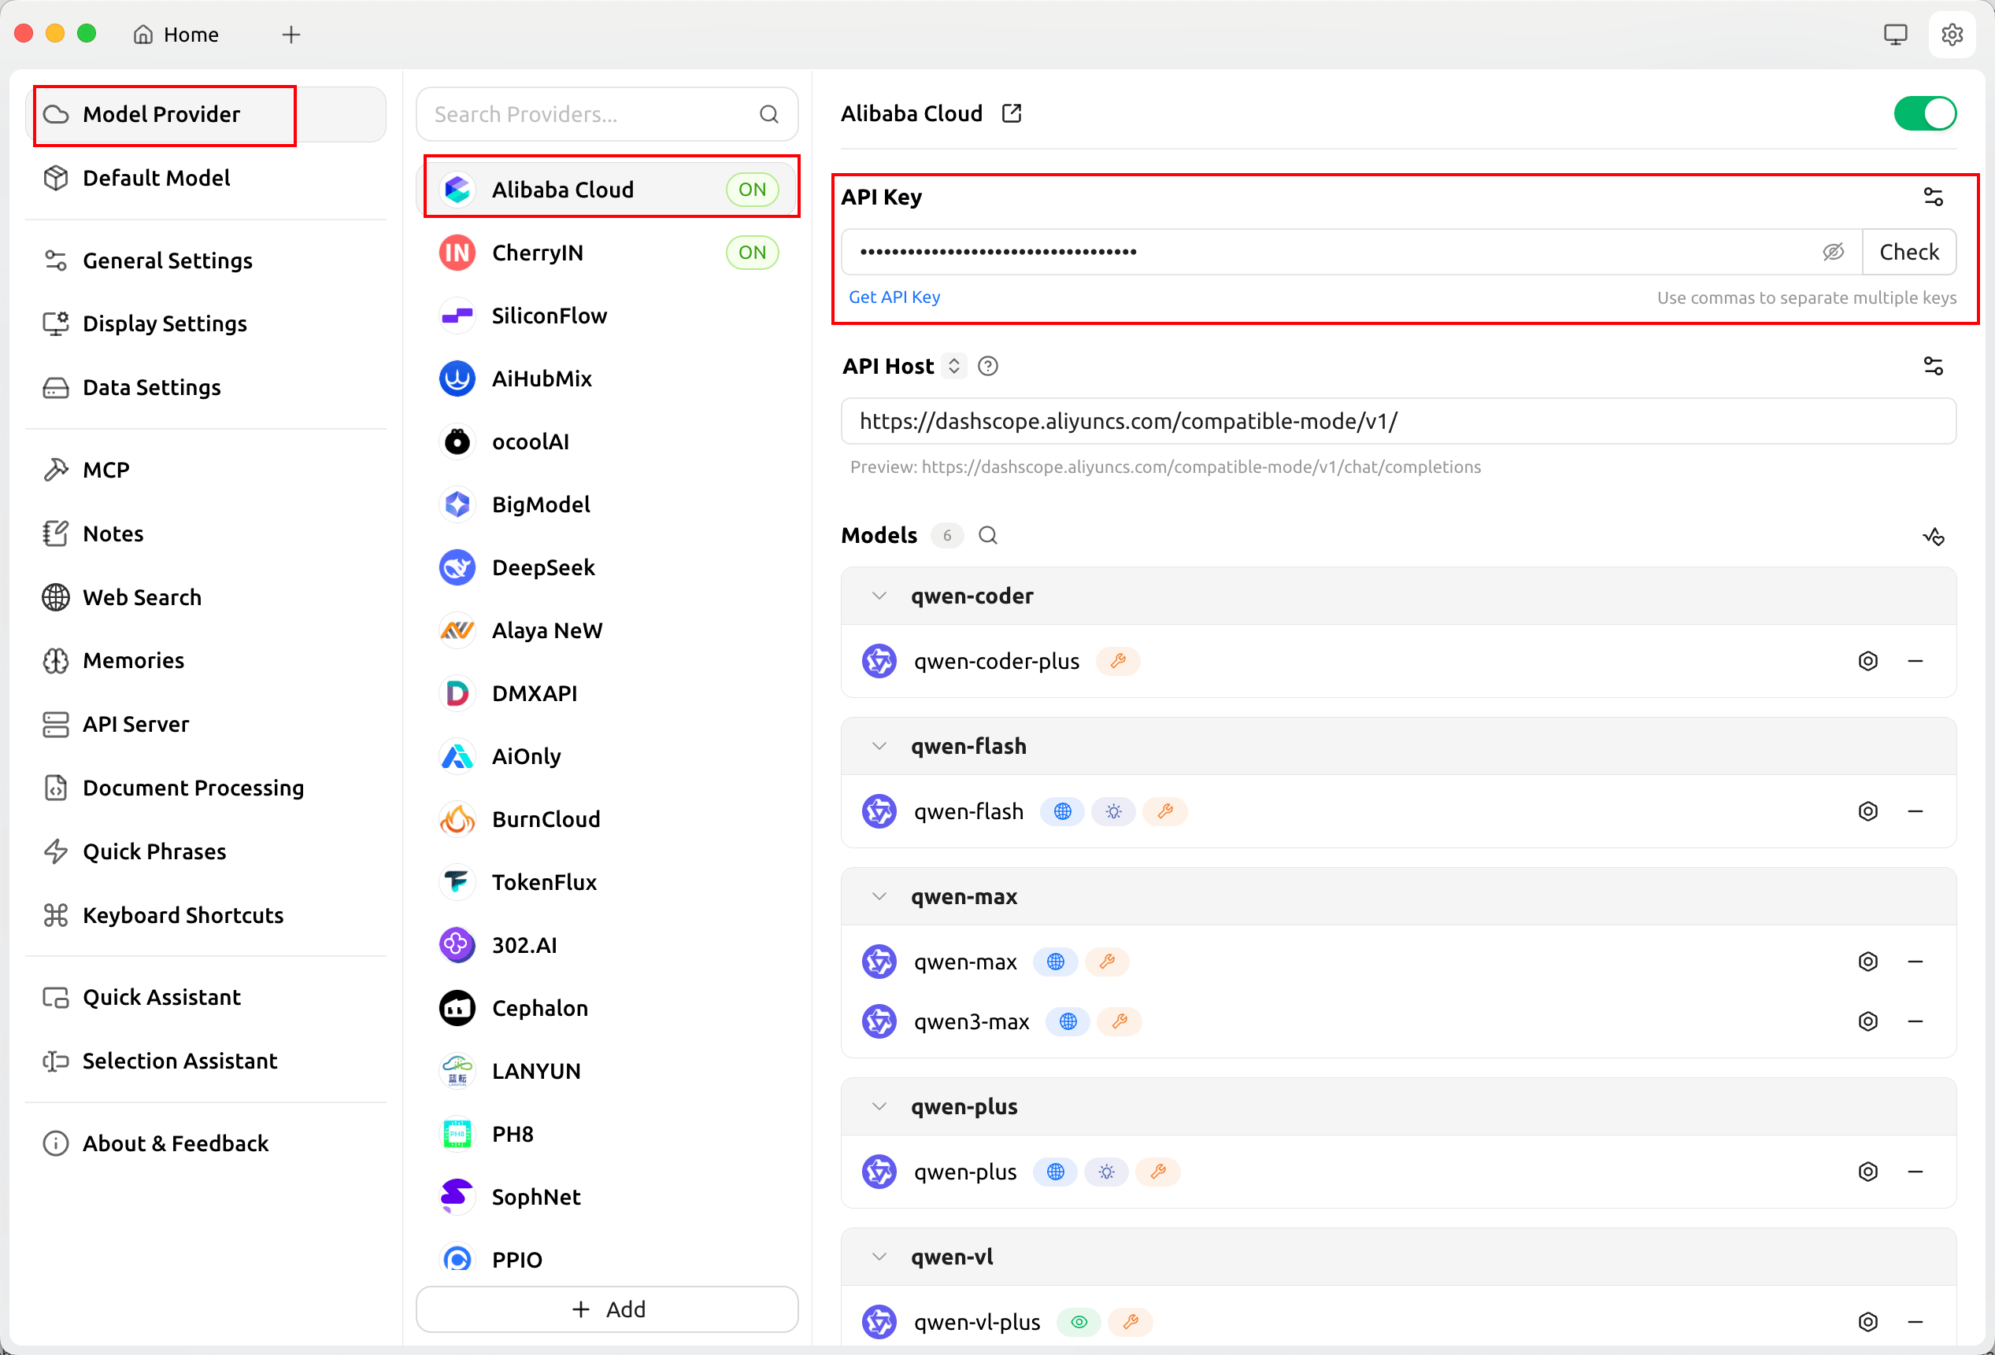Open Alibaba Cloud external website link icon

tap(1011, 113)
